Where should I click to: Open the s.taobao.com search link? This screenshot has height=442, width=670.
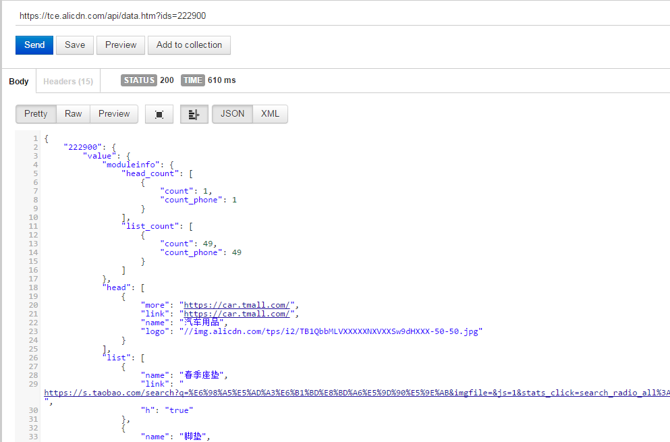(357, 393)
